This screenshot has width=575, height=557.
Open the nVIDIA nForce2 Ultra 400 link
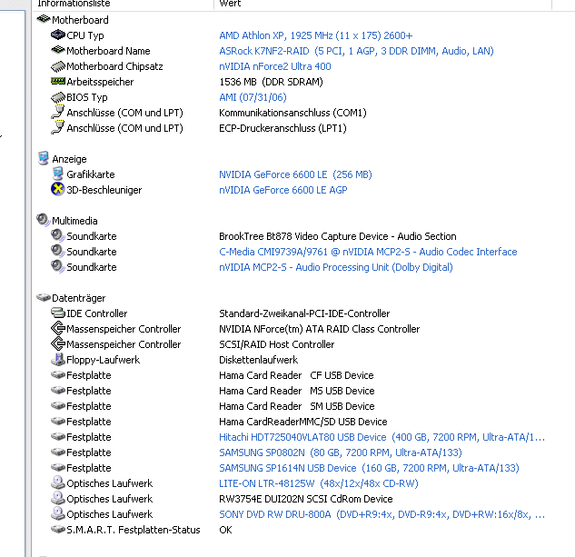click(275, 66)
